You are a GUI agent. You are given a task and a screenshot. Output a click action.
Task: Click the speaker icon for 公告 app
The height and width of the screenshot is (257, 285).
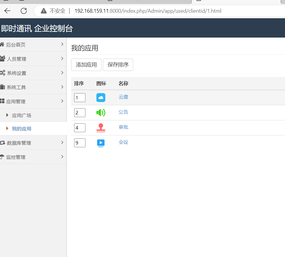tap(101, 112)
